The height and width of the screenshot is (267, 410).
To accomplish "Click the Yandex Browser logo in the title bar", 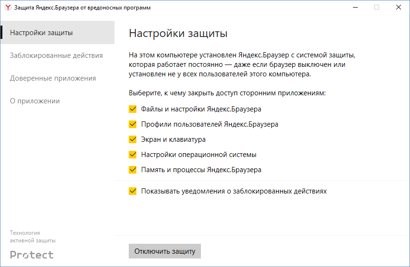I will (8, 7).
